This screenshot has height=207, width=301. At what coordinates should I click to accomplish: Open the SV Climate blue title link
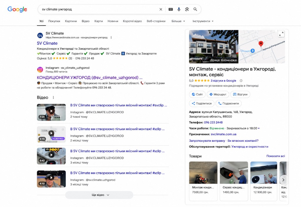coord(47,43)
